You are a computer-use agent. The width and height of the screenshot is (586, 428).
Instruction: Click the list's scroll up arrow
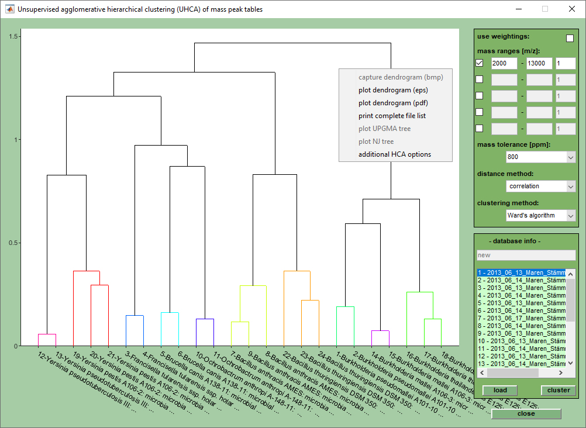[x=571, y=272]
